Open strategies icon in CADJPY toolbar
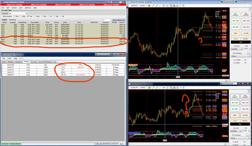Screen dimensions: 252x146 (x=180, y=88)
